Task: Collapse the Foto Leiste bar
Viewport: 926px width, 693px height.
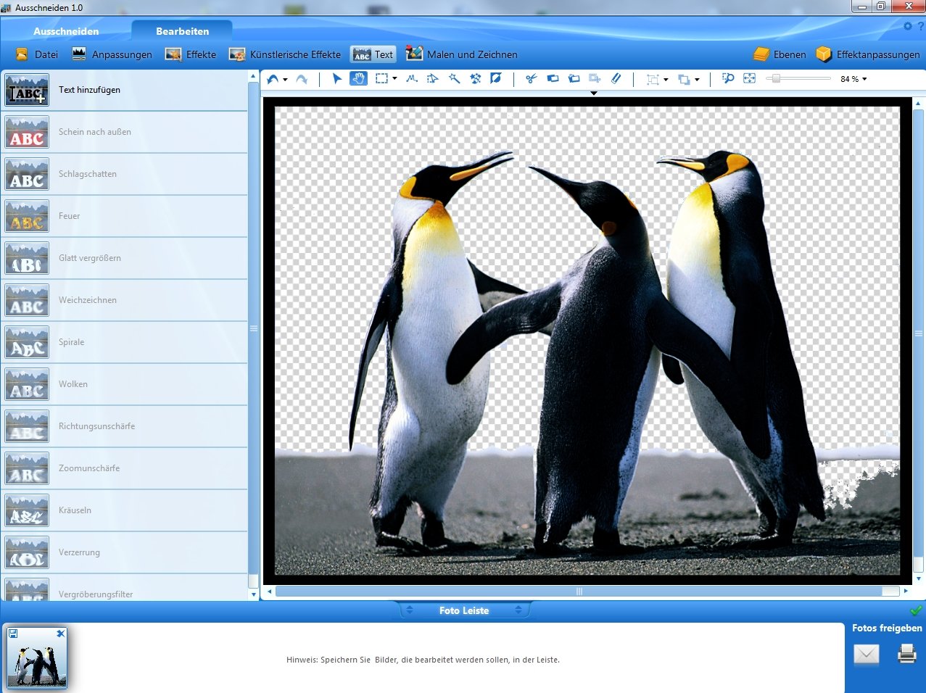Action: [464, 610]
